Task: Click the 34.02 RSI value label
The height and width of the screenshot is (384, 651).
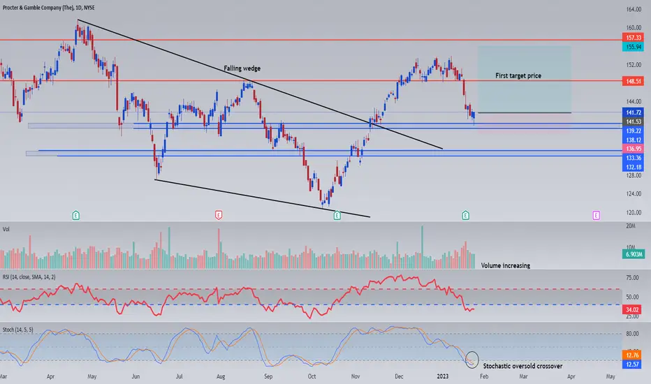Action: coord(632,309)
